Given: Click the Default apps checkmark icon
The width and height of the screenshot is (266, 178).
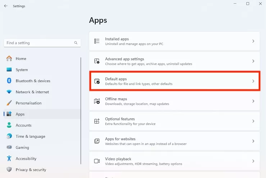Looking at the screenshot, I should [97, 81].
